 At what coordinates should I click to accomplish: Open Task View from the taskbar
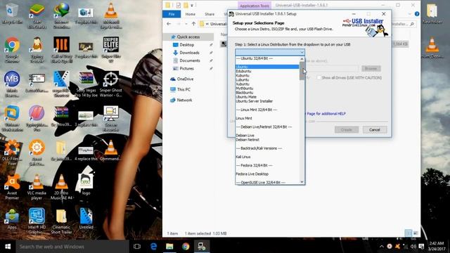[137, 247]
